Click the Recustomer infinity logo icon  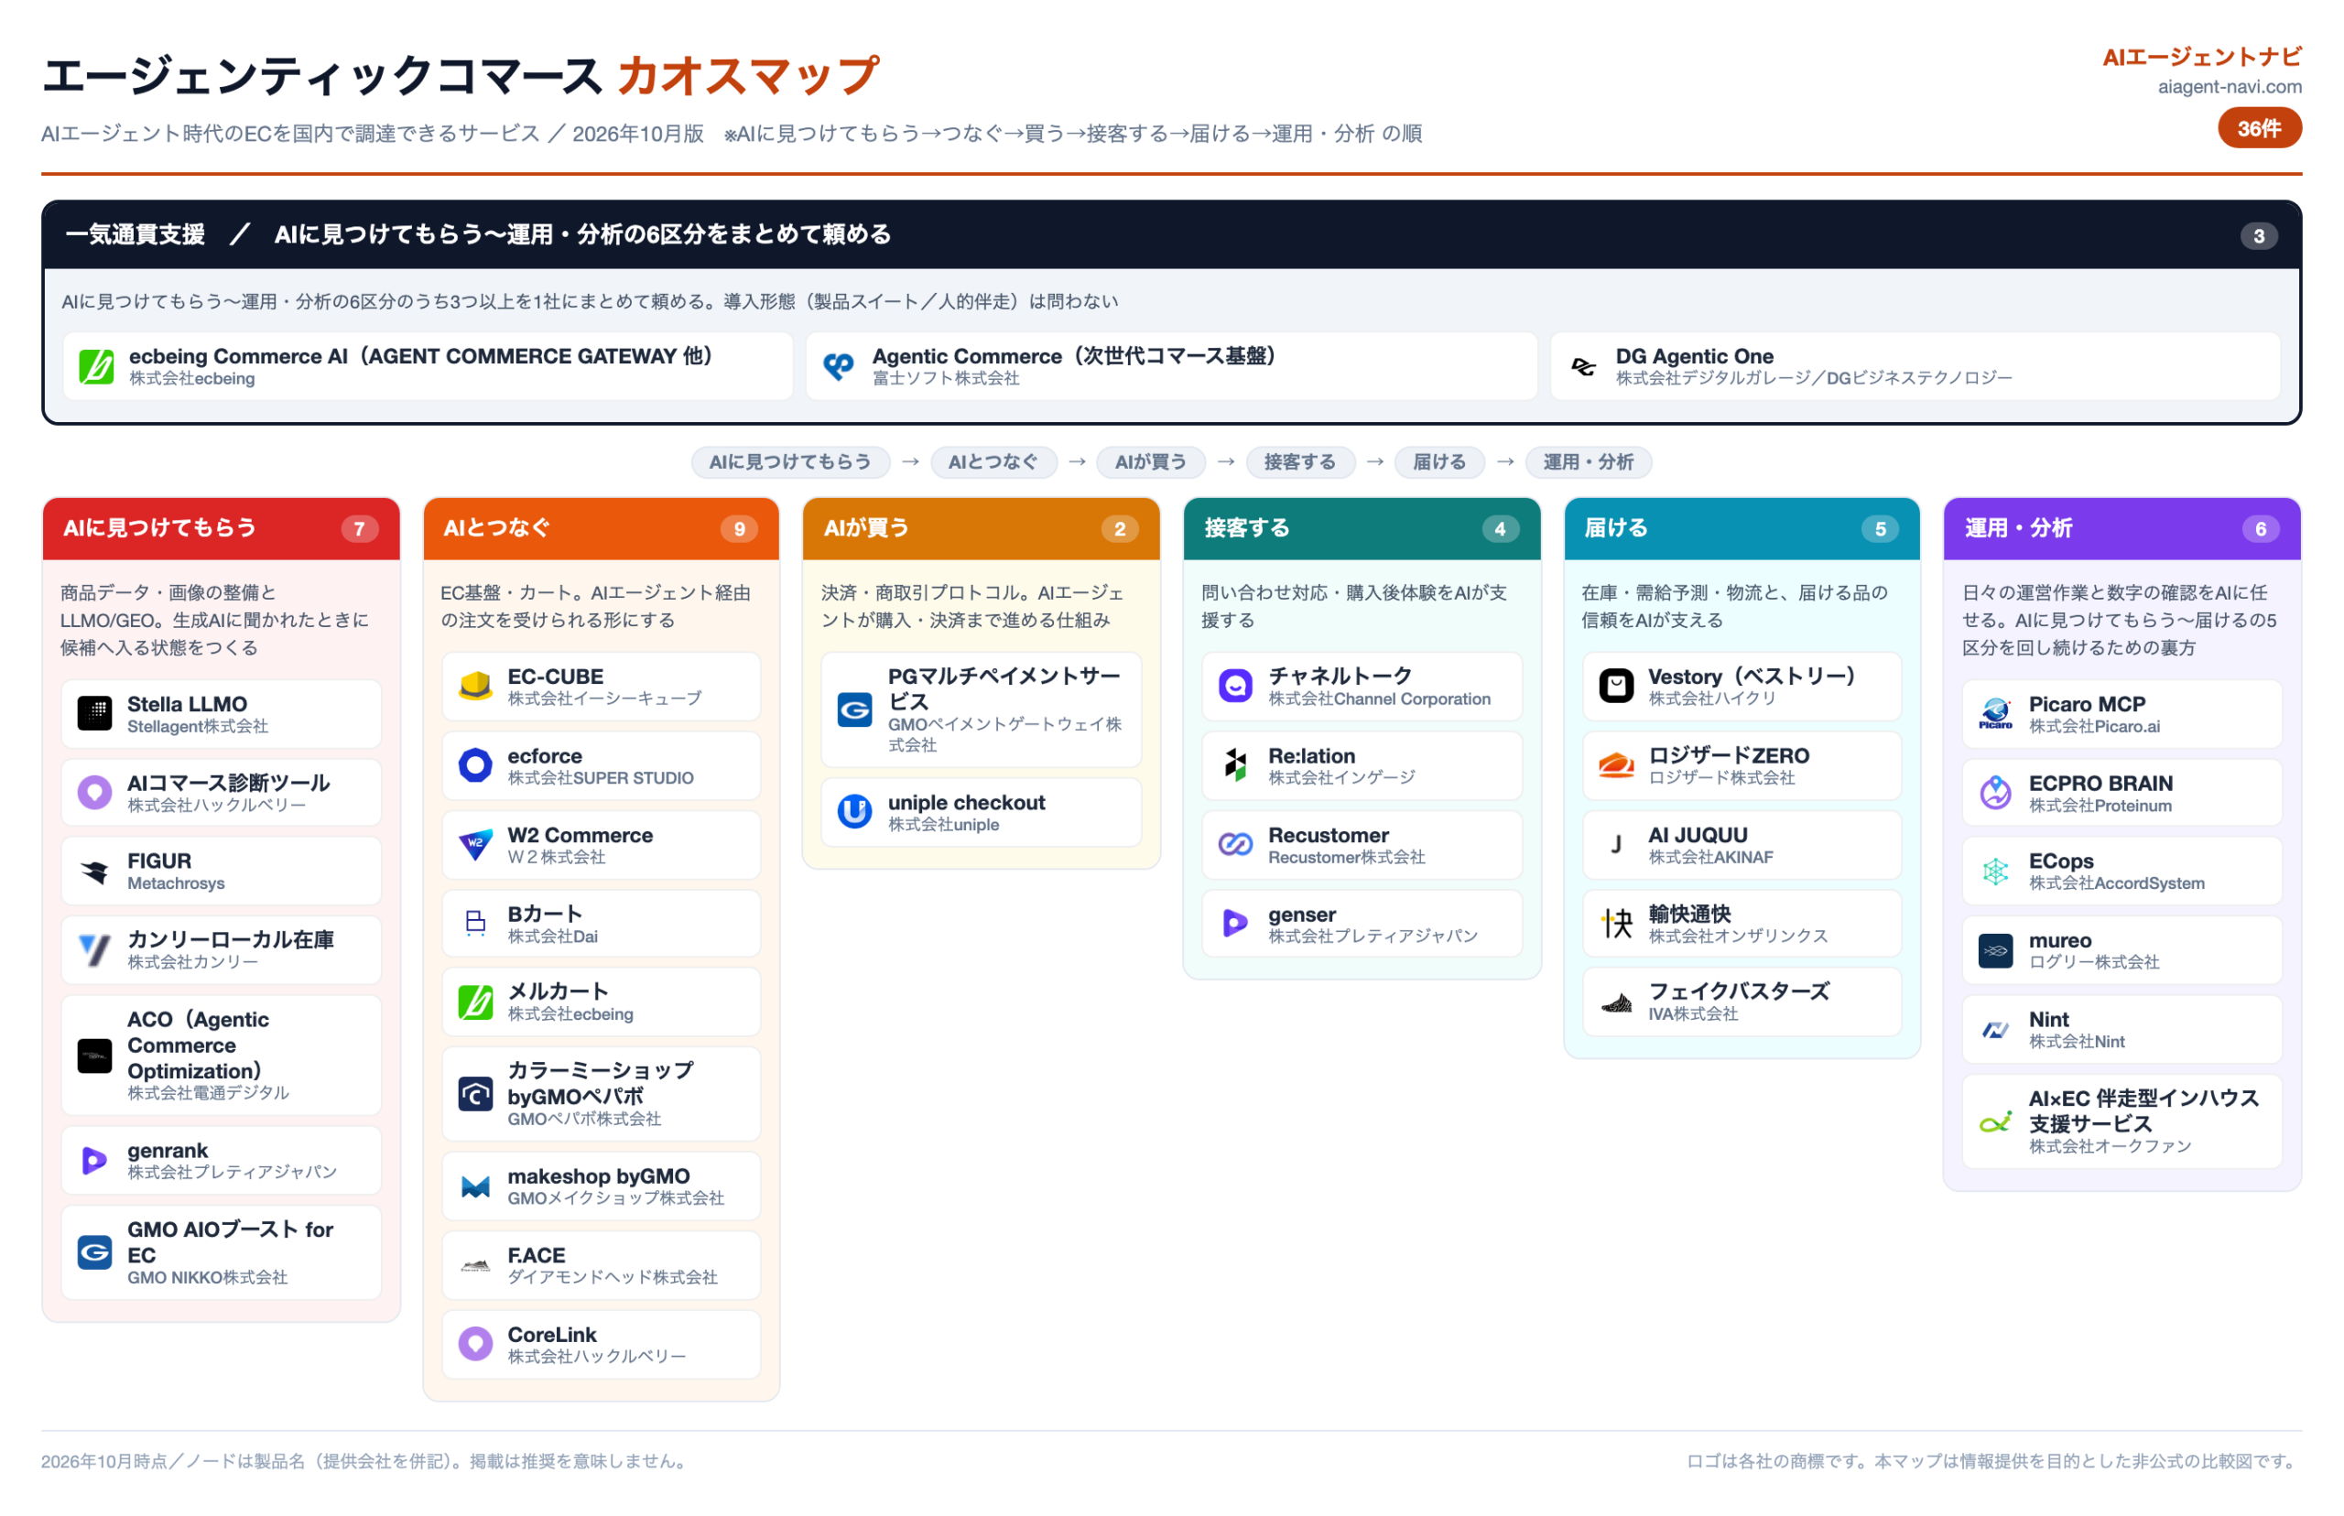point(1235,845)
